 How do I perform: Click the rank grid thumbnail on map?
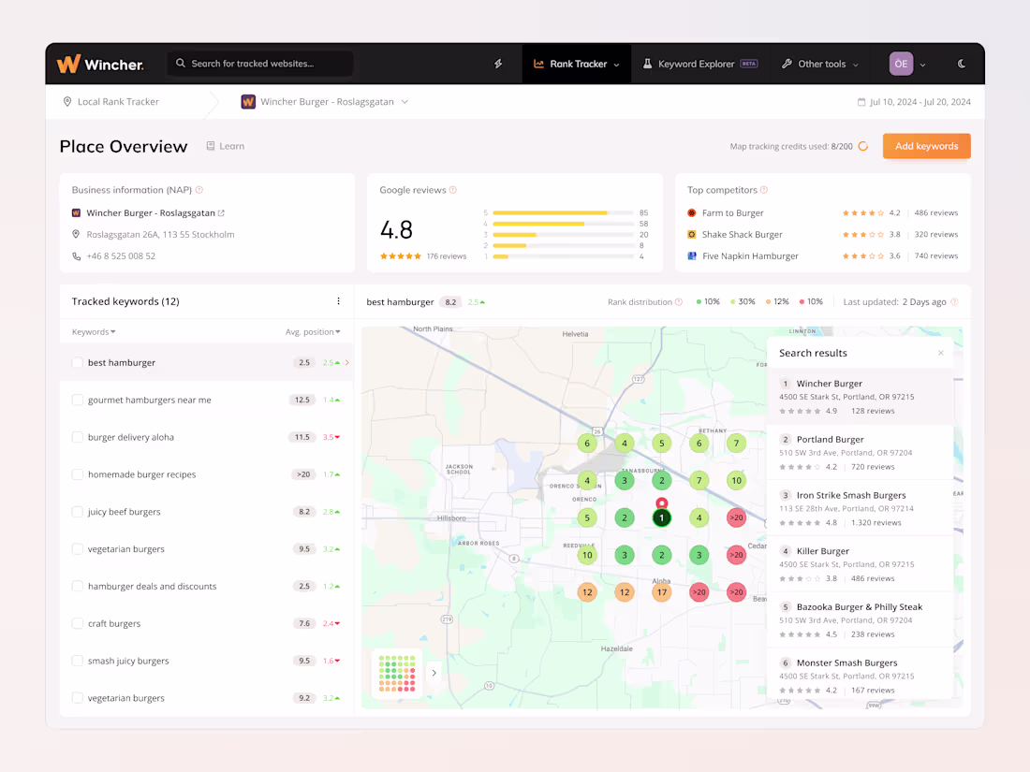397,673
